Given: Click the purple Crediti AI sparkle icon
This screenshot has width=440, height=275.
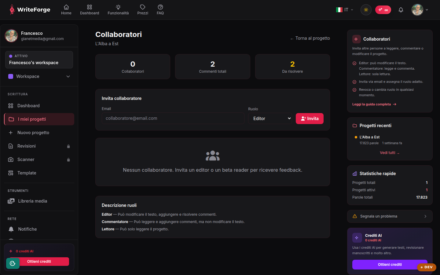Looking at the screenshot, I should click(x=357, y=238).
